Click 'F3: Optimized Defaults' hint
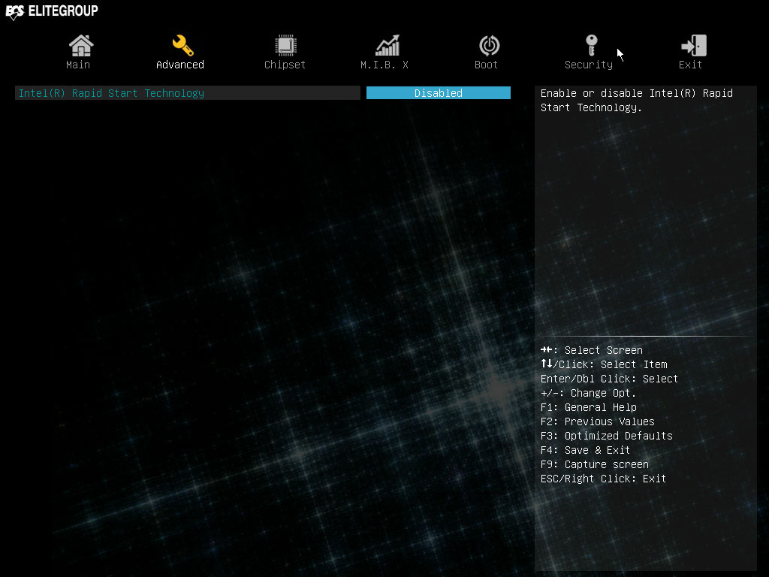This screenshot has width=769, height=577. coord(607,436)
